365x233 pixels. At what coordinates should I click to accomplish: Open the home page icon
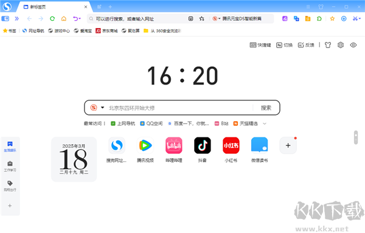(x=64, y=19)
